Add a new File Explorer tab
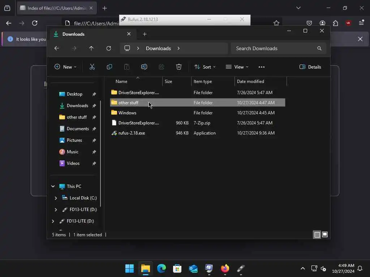The height and width of the screenshot is (277, 370). tap(145, 34)
